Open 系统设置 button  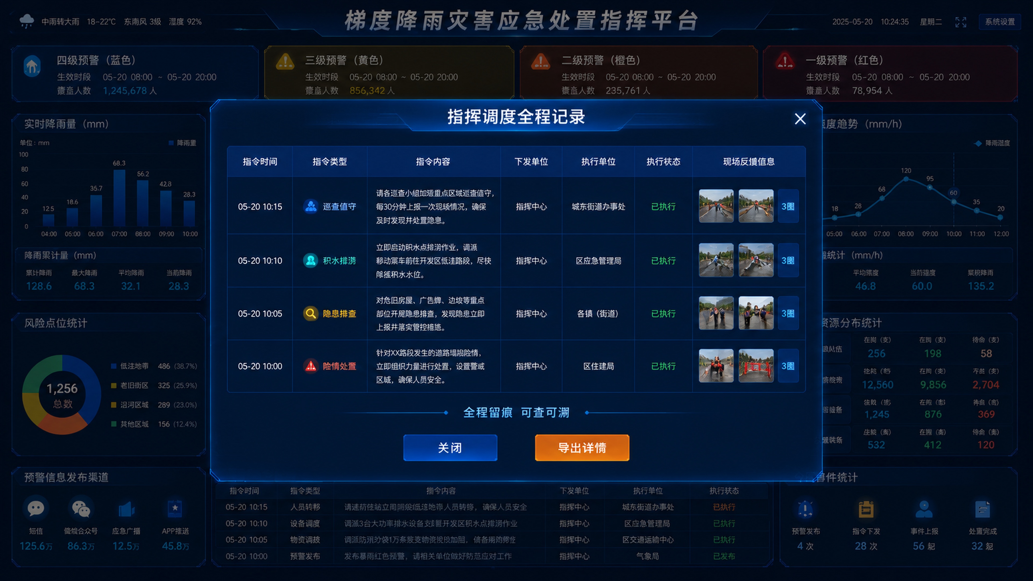[1000, 22]
